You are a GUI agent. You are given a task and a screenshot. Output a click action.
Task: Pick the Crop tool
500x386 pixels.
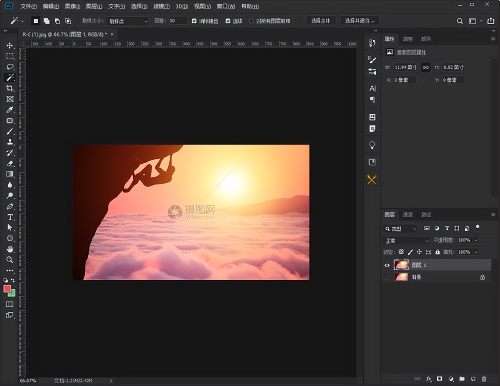[x=10, y=88]
